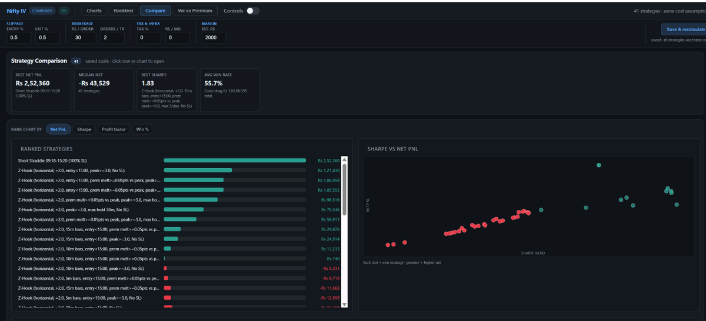Click the Rs 96,516 value
This screenshot has height=321, width=706.
pyautogui.click(x=330, y=200)
